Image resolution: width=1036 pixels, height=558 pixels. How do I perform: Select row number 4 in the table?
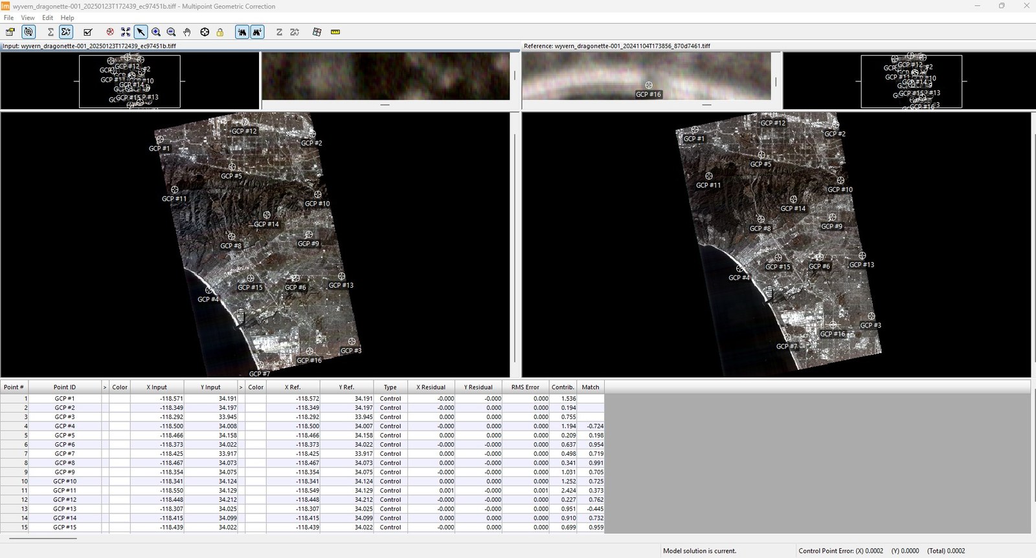(x=14, y=426)
